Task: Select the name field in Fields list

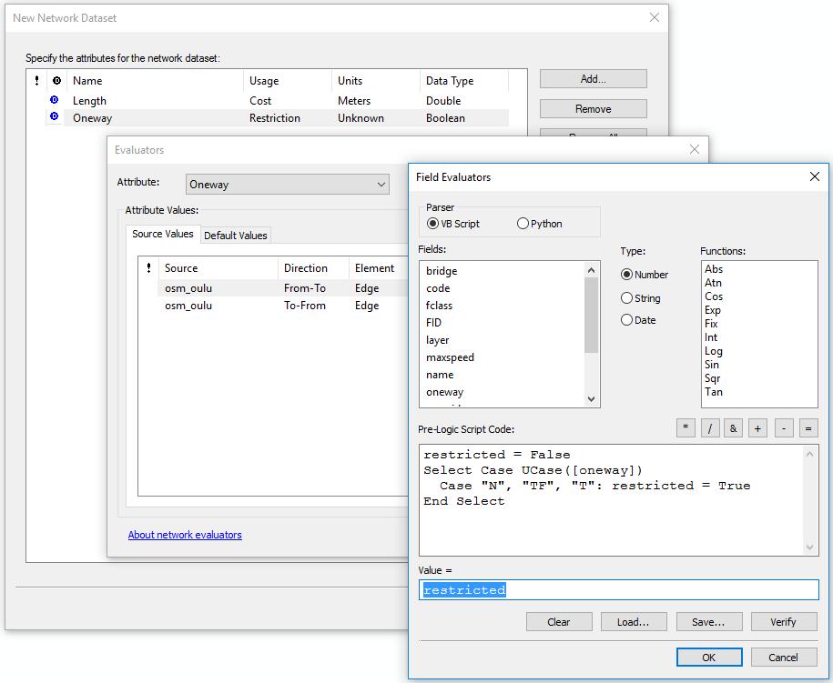Action: tap(440, 375)
